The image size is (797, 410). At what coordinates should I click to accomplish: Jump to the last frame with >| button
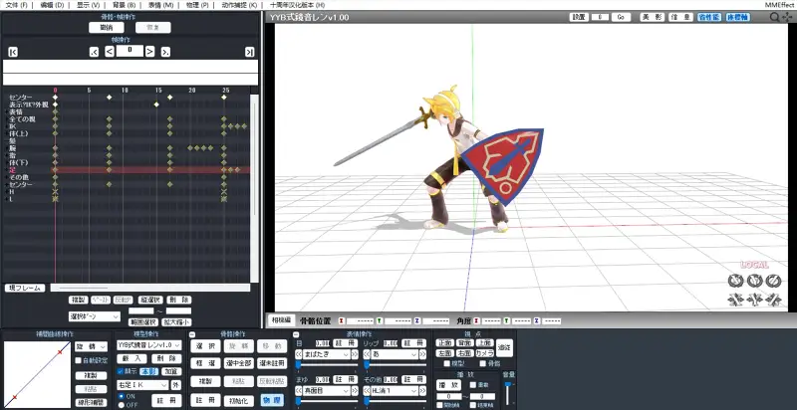[x=249, y=52]
